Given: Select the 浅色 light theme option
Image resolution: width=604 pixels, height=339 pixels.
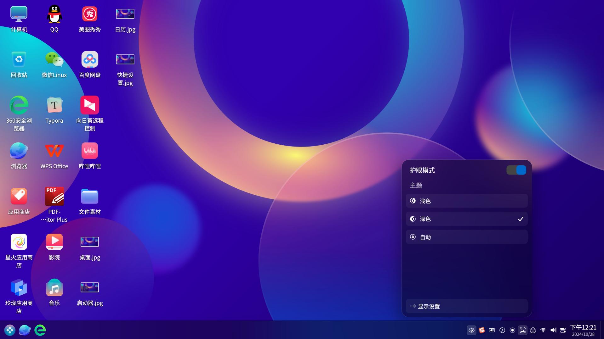Looking at the screenshot, I should [x=467, y=201].
